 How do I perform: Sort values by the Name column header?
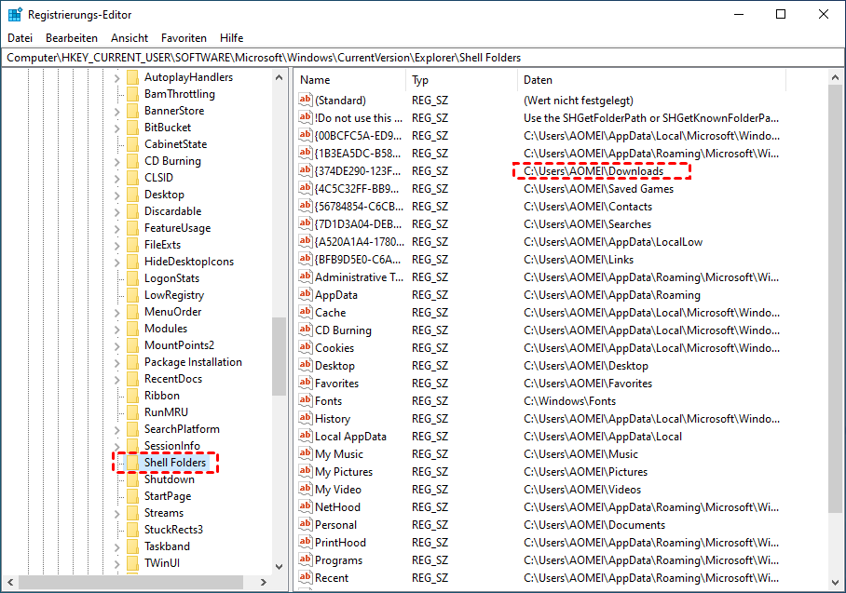[x=350, y=80]
